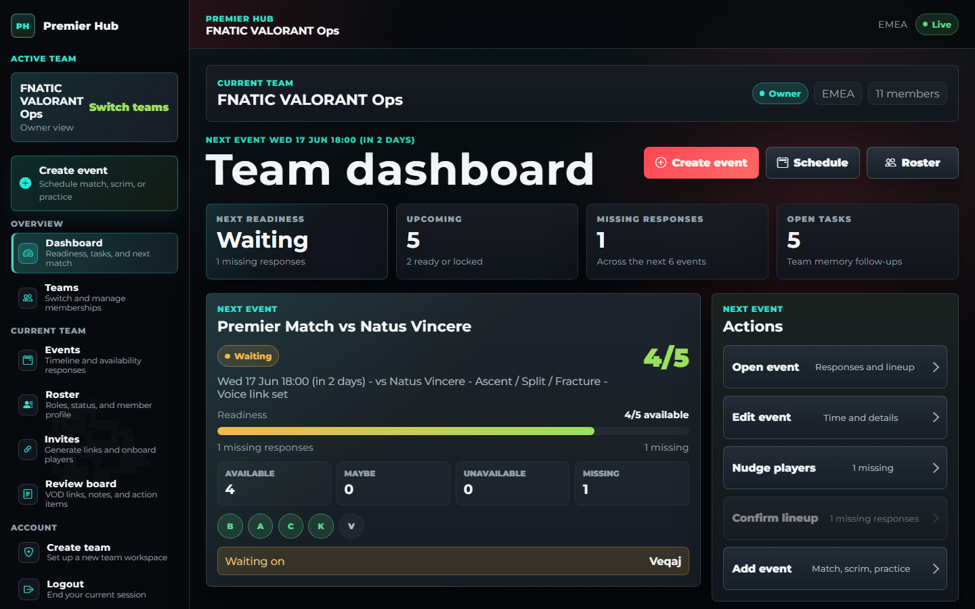
Task: Open the Dashboard sidebar item
Action: [95, 253]
